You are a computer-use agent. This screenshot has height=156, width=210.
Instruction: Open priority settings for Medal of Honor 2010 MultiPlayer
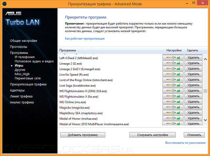[x=173, y=123]
